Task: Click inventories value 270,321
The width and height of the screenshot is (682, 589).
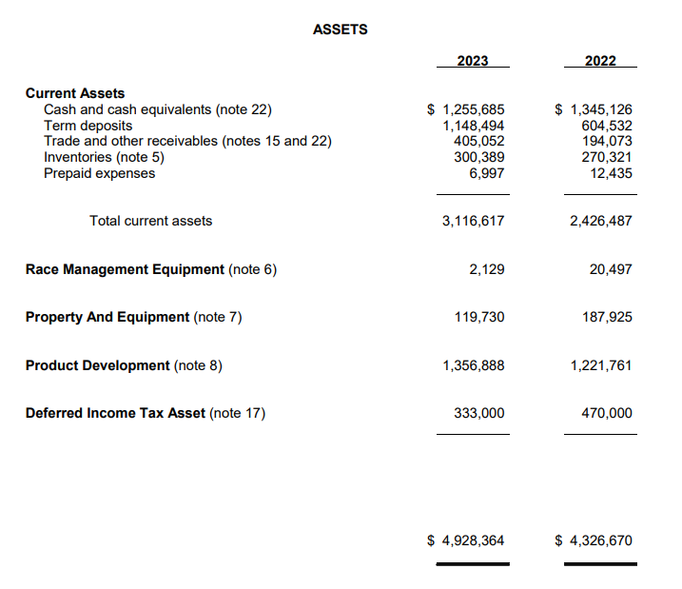Action: pyautogui.click(x=607, y=157)
